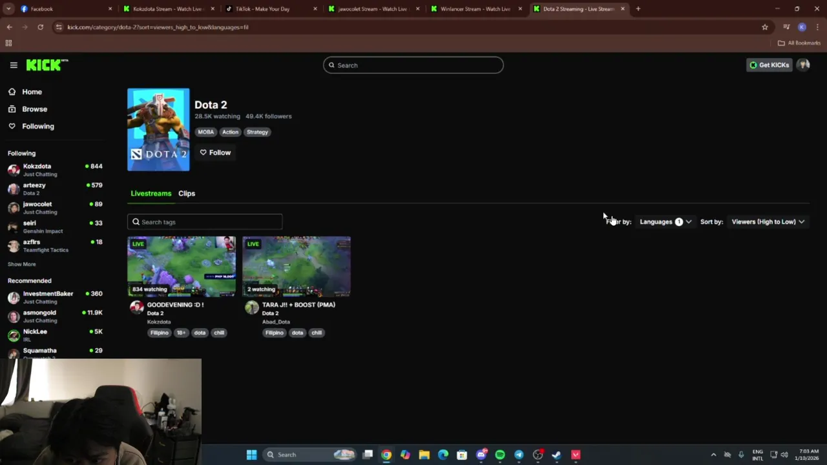827x465 pixels.
Task: Click jawocolet avatar in Following list
Action: (14, 207)
